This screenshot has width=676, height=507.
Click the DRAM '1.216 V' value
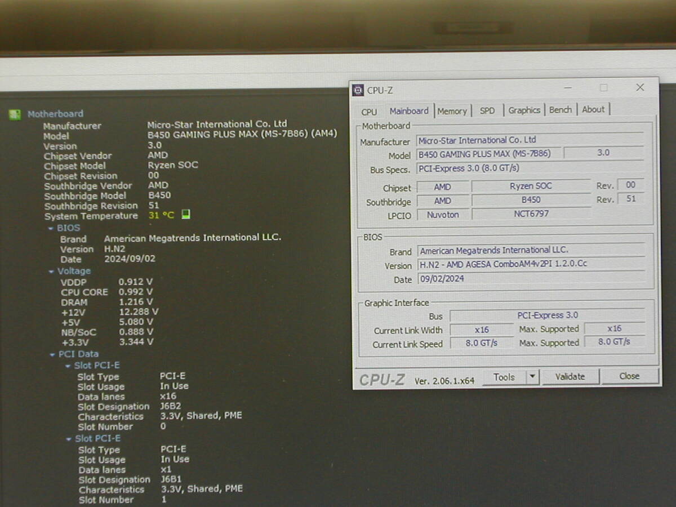click(135, 302)
